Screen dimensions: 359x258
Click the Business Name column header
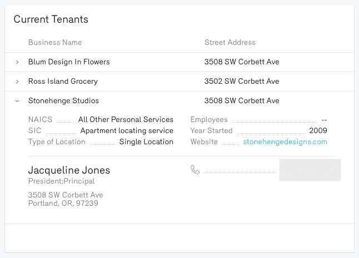pos(55,43)
